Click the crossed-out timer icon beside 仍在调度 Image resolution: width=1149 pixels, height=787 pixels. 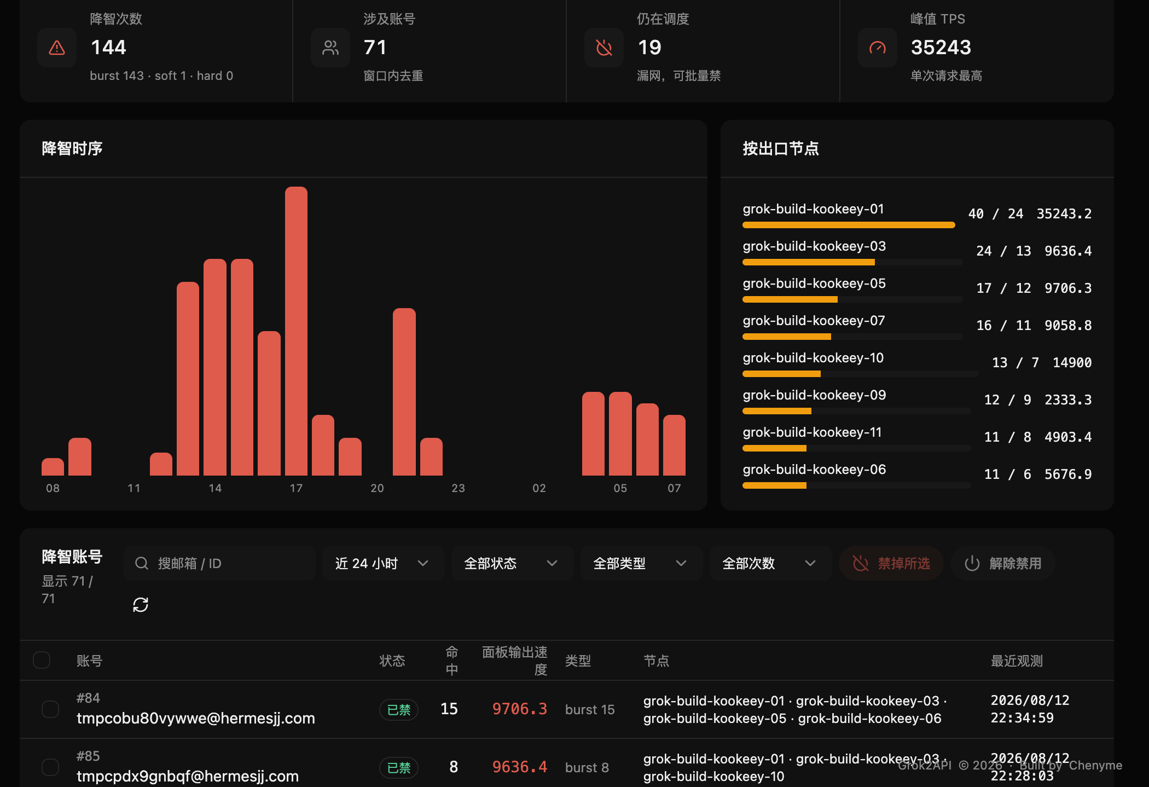(x=604, y=48)
